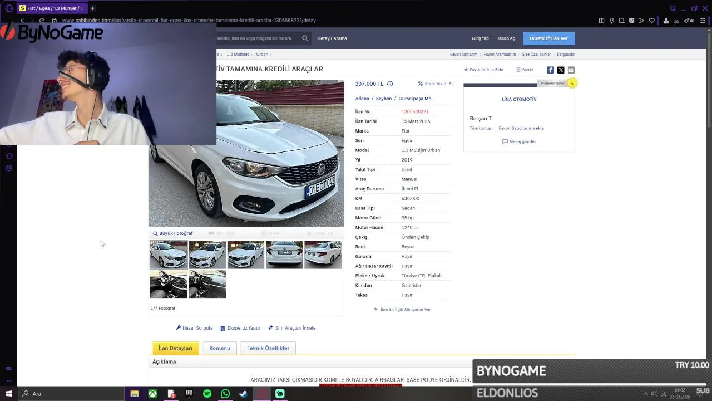Click Favorilerime Ekle link

(483, 70)
